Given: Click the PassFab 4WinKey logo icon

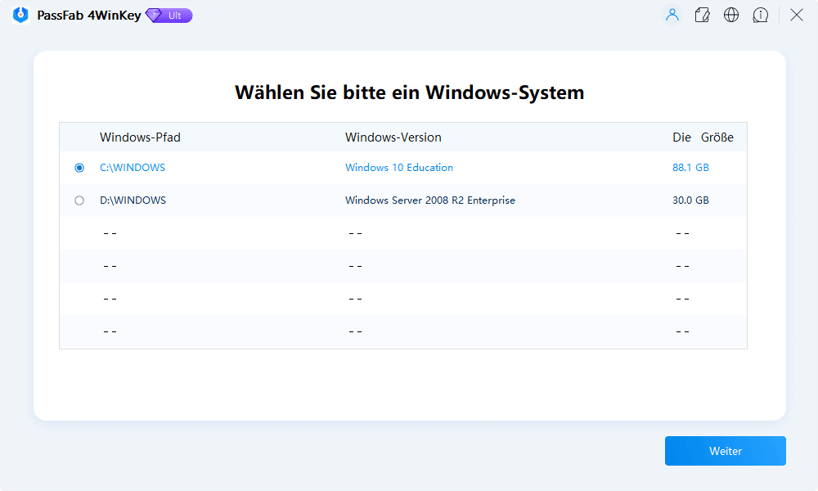Looking at the screenshot, I should (x=19, y=15).
